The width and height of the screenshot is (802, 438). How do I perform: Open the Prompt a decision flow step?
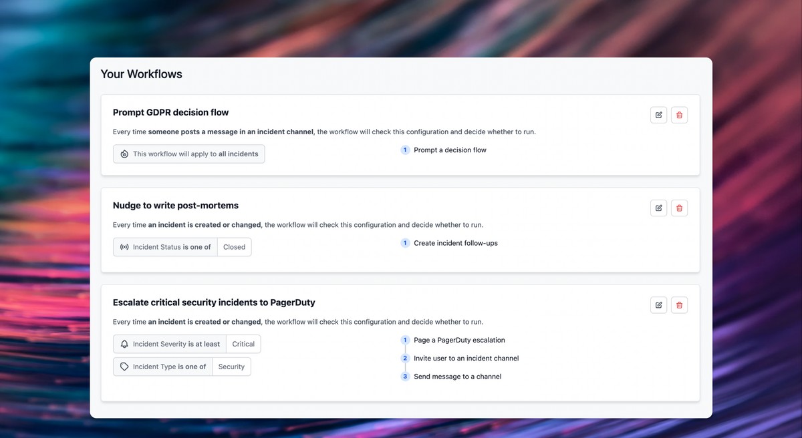tap(450, 150)
